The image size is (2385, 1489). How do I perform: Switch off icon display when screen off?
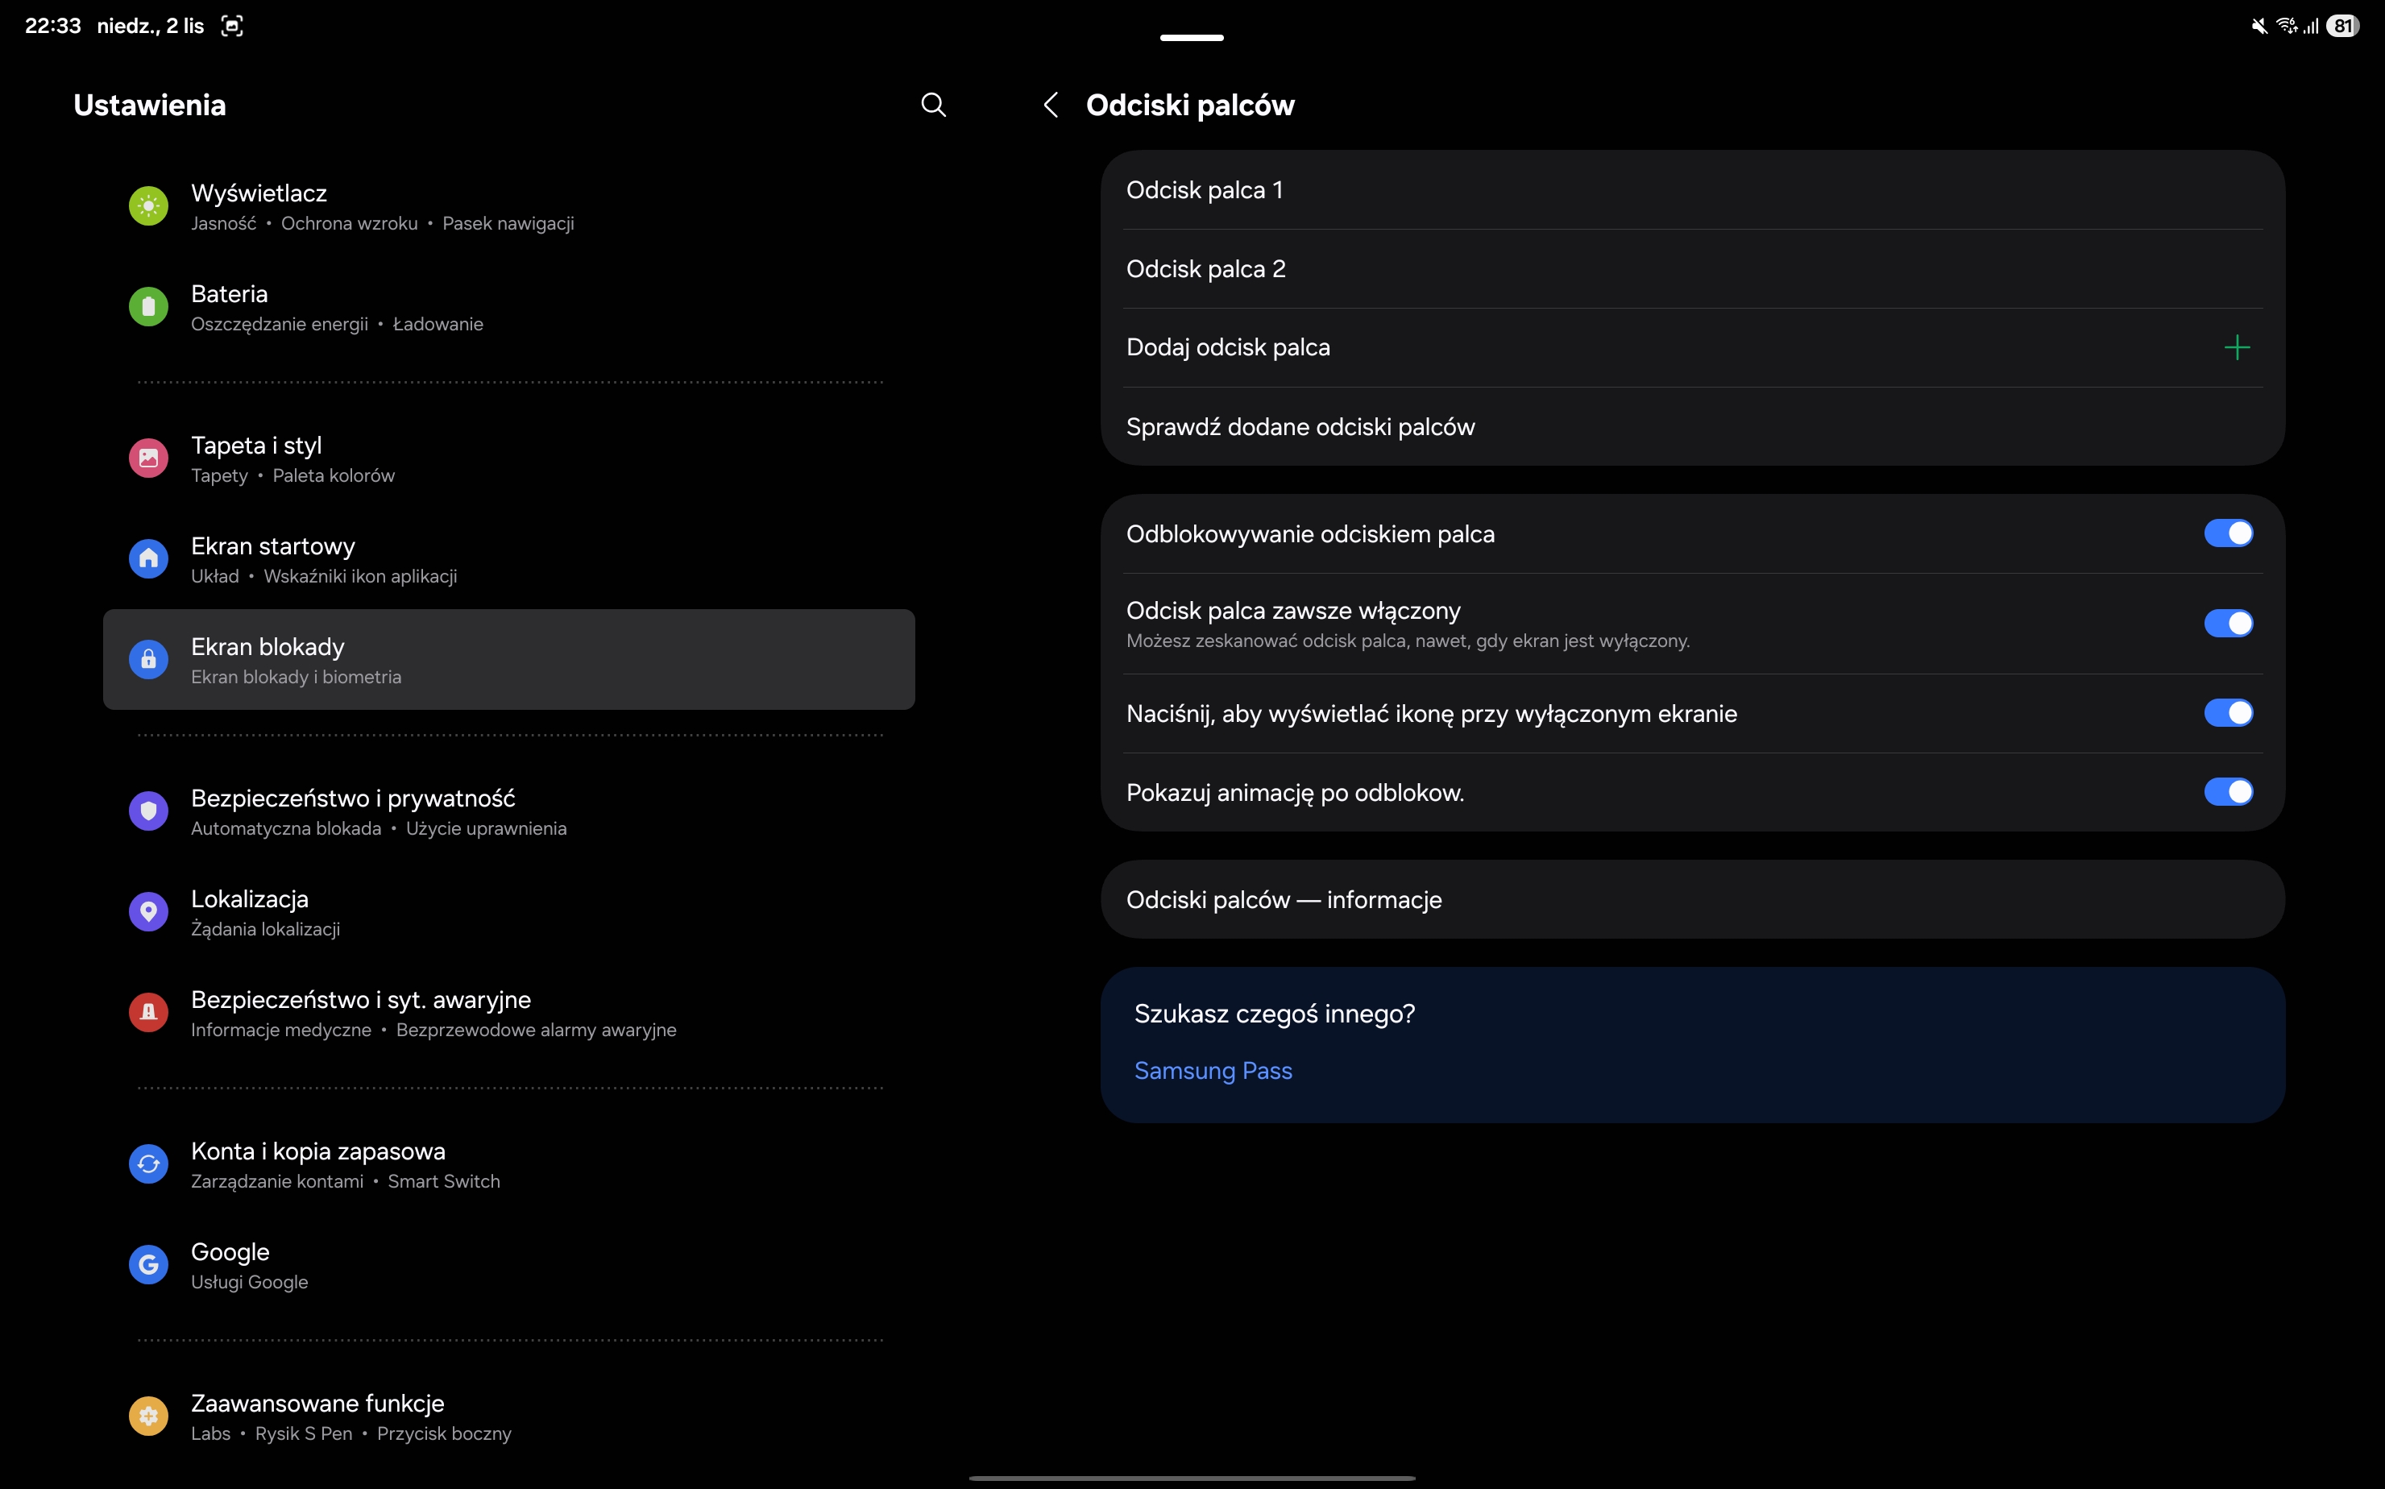[x=2227, y=713]
